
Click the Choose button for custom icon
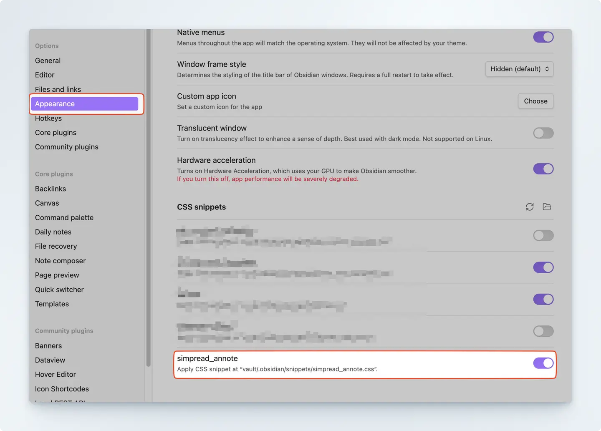click(x=535, y=101)
